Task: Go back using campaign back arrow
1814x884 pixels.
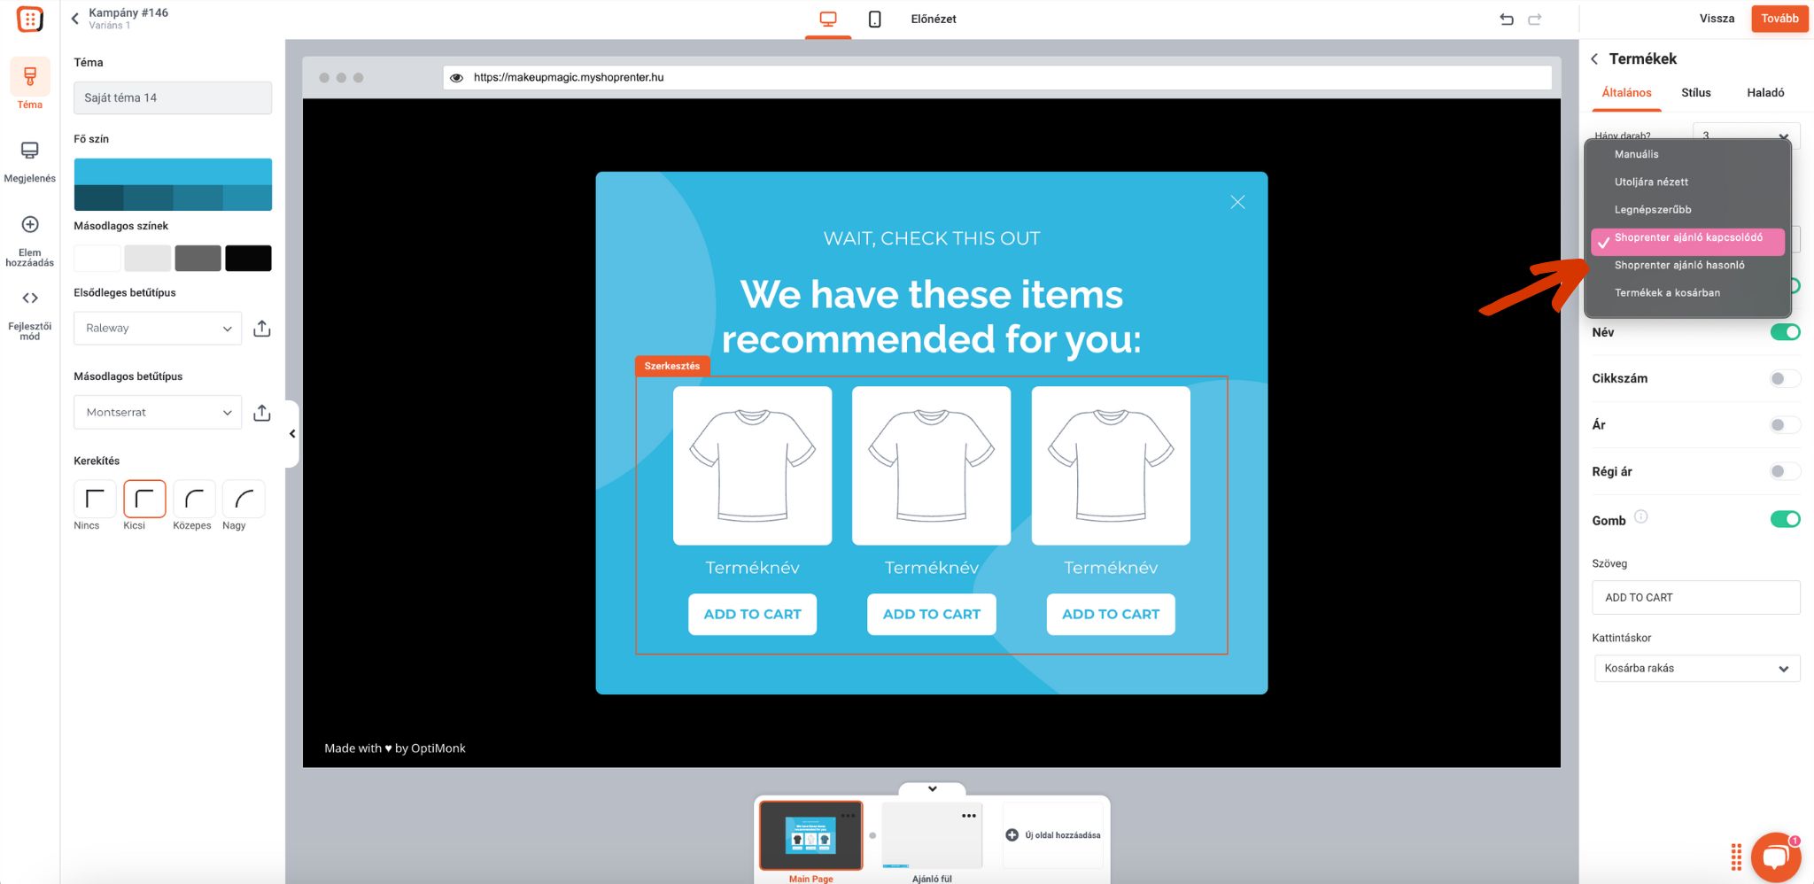Action: [75, 19]
